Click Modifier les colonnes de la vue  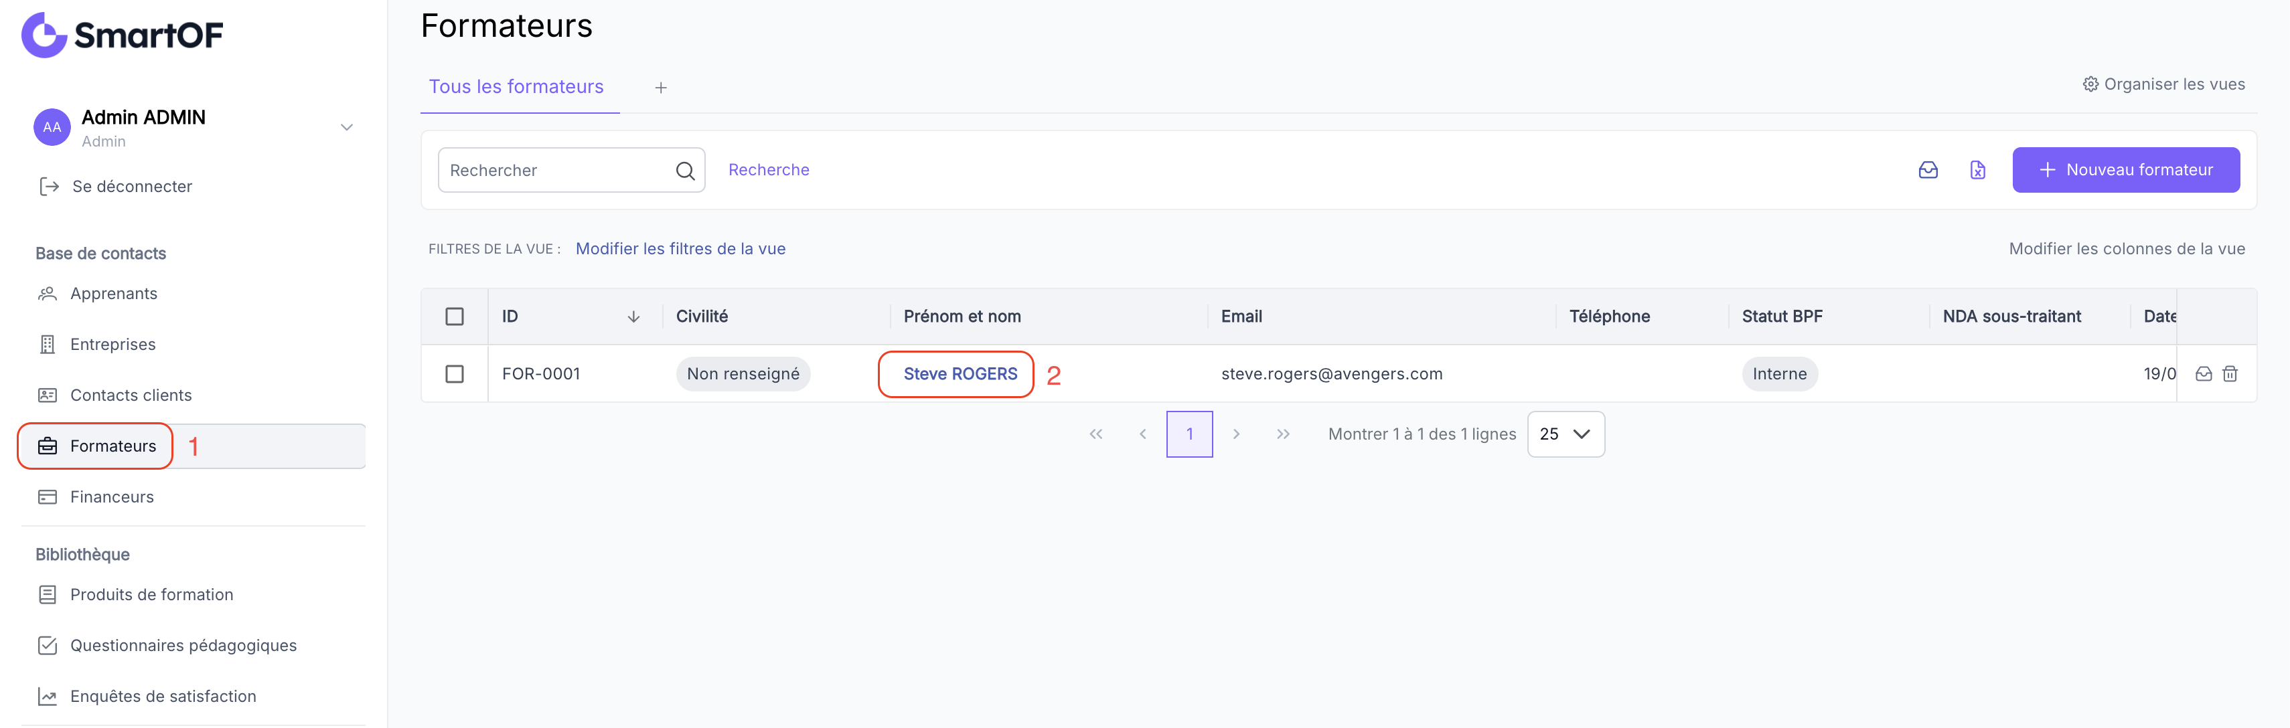click(2127, 249)
